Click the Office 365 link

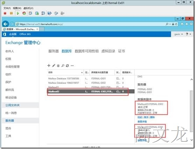(x=25, y=34)
